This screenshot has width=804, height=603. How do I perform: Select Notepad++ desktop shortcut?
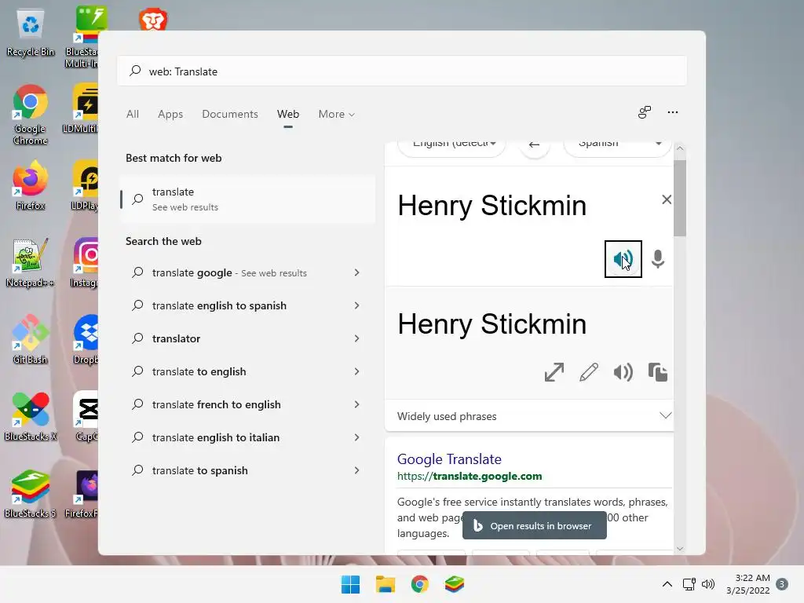point(31,262)
